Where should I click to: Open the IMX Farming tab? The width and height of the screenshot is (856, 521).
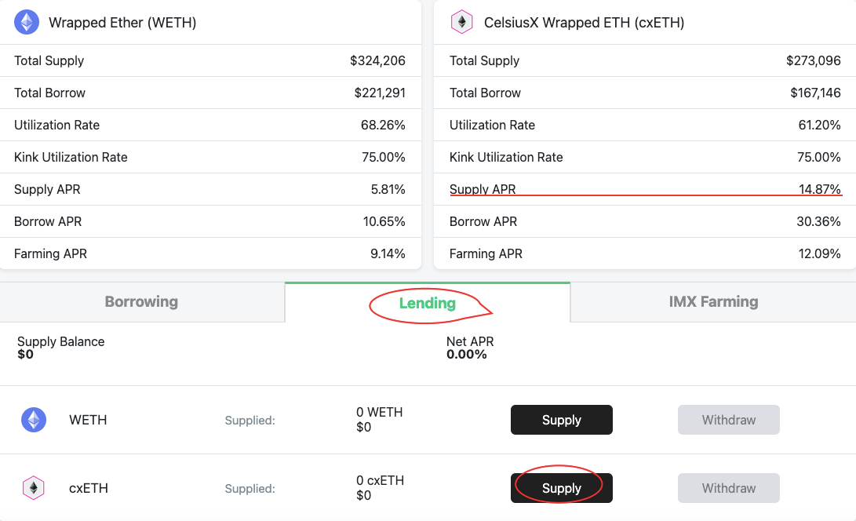click(713, 302)
